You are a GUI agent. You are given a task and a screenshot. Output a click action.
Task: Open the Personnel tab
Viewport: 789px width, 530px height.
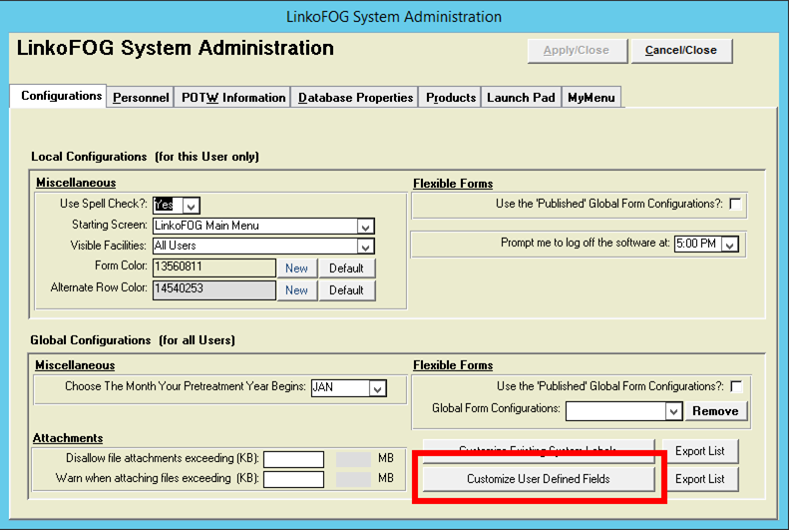[x=141, y=98]
